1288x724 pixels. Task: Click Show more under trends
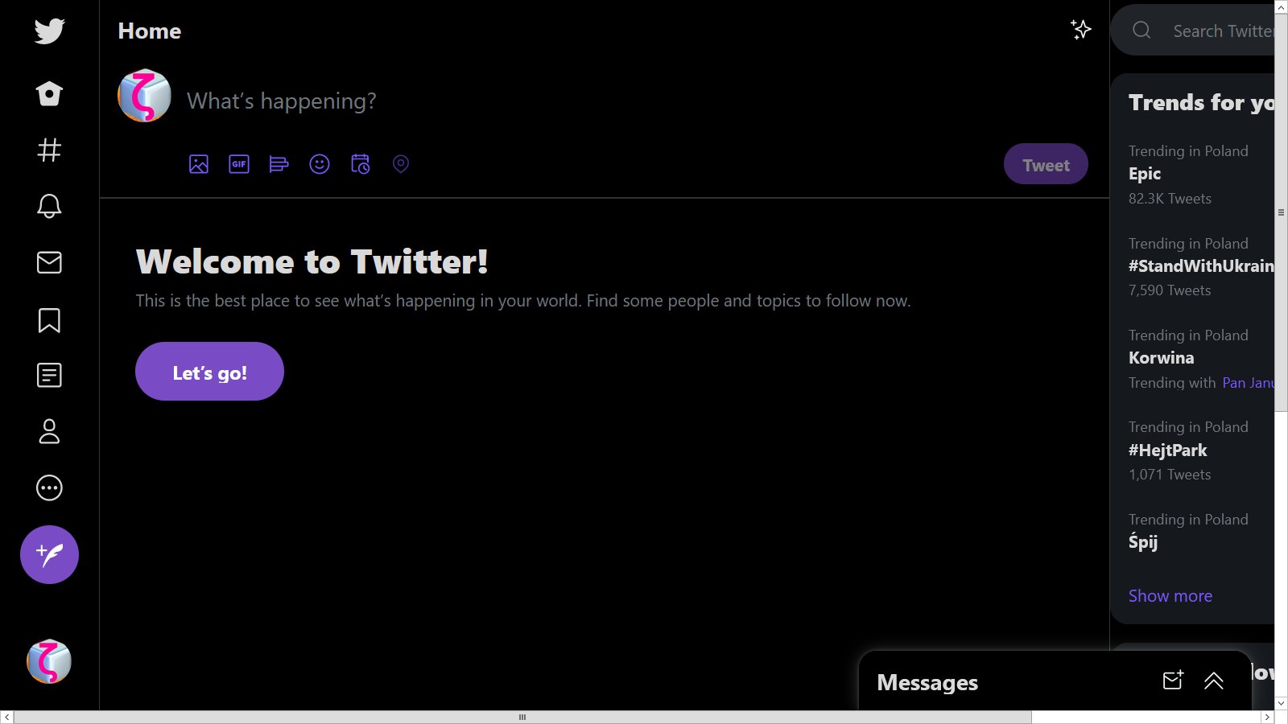point(1170,596)
